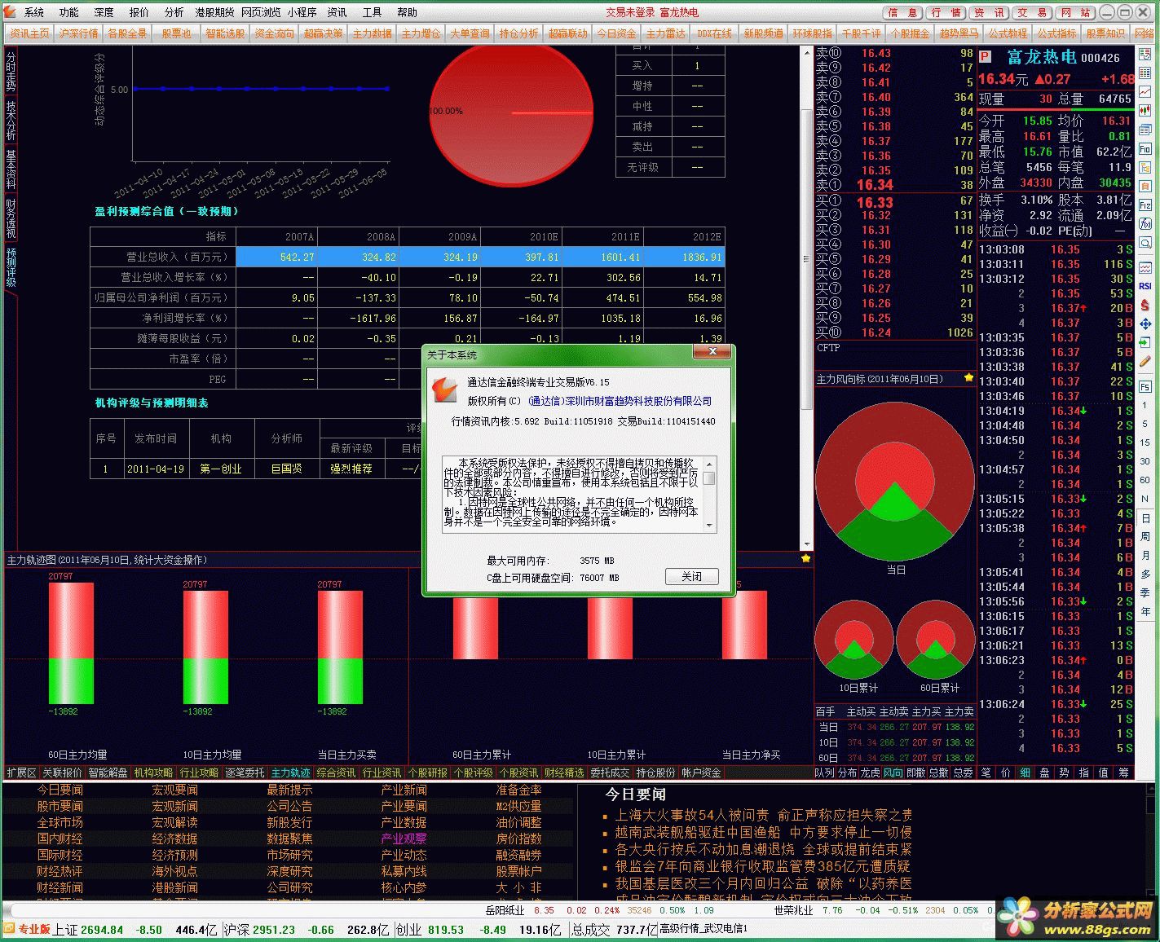The height and width of the screenshot is (942, 1160).
Task: Open the f(x) formula manager icon
Action: 1145,223
